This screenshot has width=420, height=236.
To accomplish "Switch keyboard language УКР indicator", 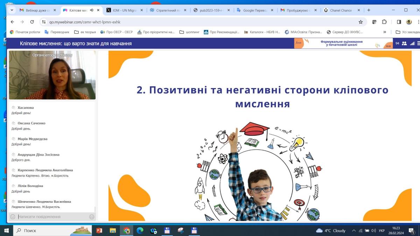I will [382, 231].
